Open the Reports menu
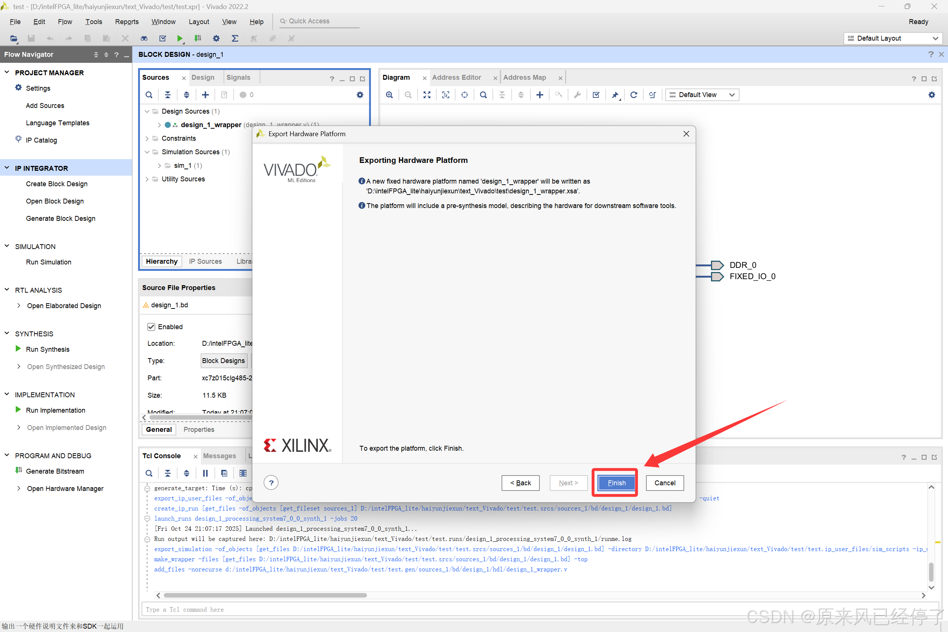 click(x=126, y=22)
